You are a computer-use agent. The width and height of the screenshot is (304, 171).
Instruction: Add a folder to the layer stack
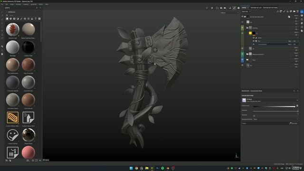294,11
